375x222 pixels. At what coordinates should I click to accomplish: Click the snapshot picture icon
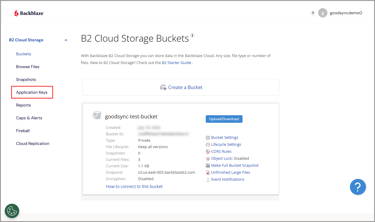[x=208, y=166]
